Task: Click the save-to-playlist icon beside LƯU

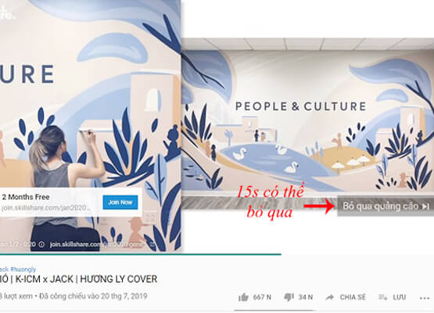Action: click(383, 297)
